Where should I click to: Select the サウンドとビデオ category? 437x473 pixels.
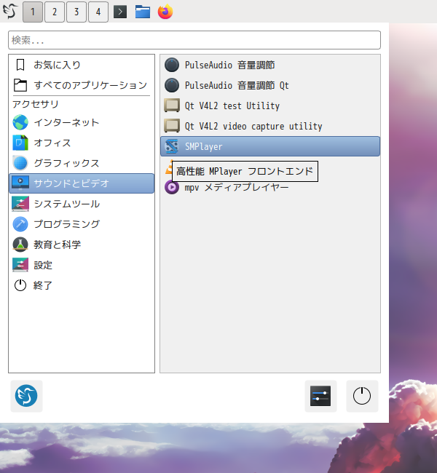point(82,183)
